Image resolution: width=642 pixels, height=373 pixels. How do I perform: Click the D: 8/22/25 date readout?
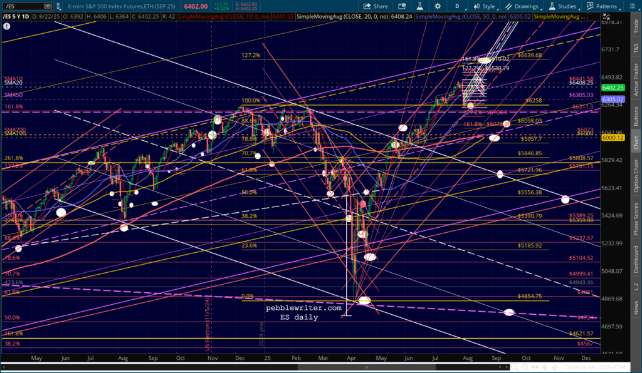pos(48,17)
